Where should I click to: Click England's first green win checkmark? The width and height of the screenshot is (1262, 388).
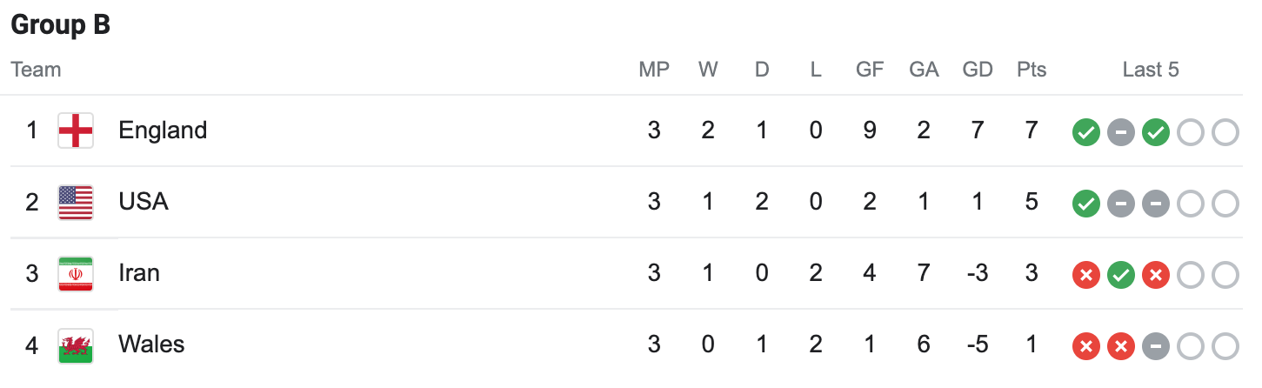1085,133
